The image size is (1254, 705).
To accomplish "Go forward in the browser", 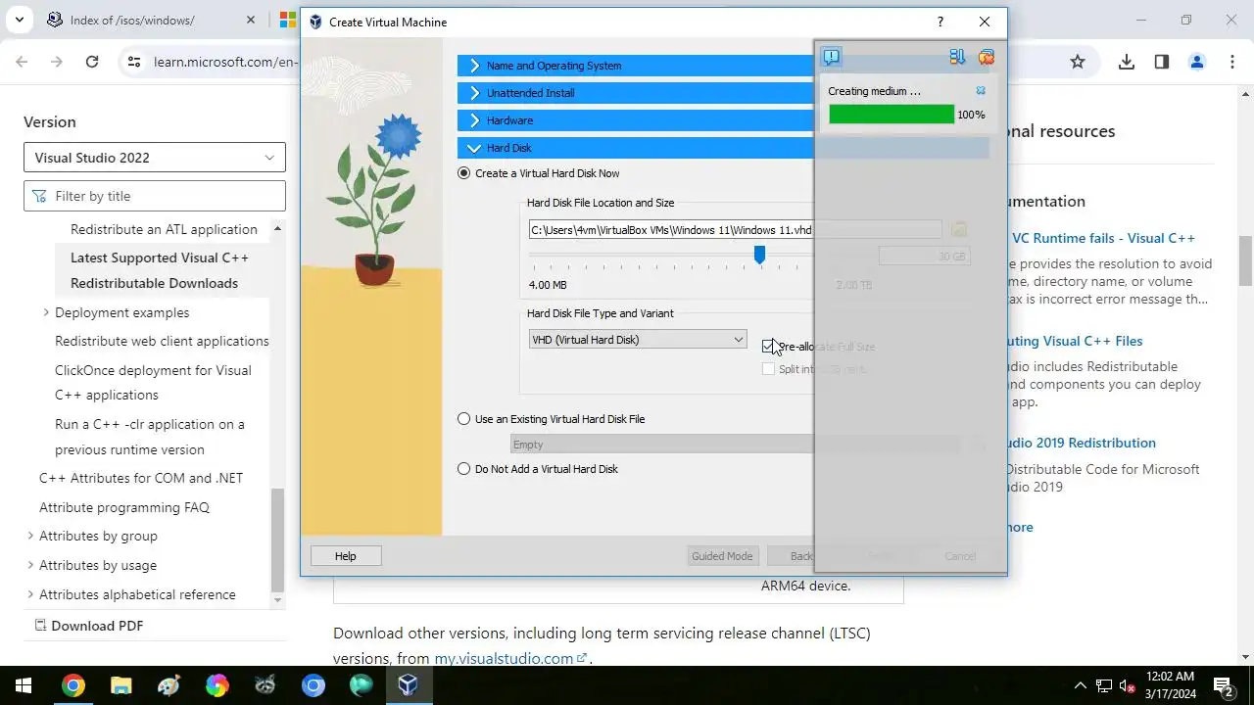I will [57, 62].
